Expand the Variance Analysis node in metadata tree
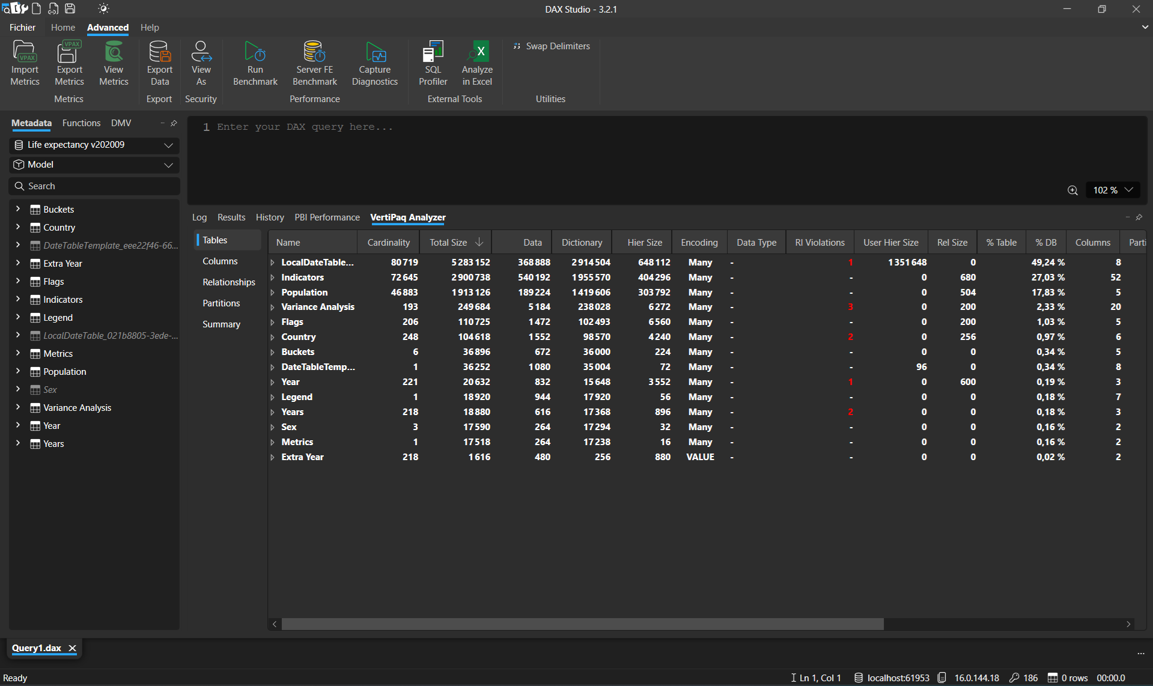Screen dimensions: 1153x686 click(18, 407)
